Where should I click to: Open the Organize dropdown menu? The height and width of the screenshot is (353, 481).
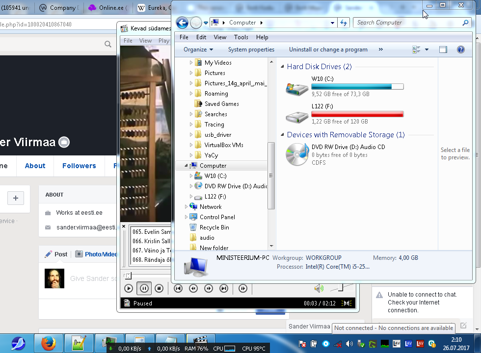[x=198, y=50]
